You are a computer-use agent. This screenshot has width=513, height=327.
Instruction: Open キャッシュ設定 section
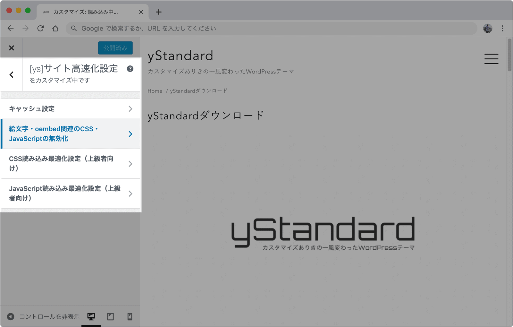click(x=70, y=109)
